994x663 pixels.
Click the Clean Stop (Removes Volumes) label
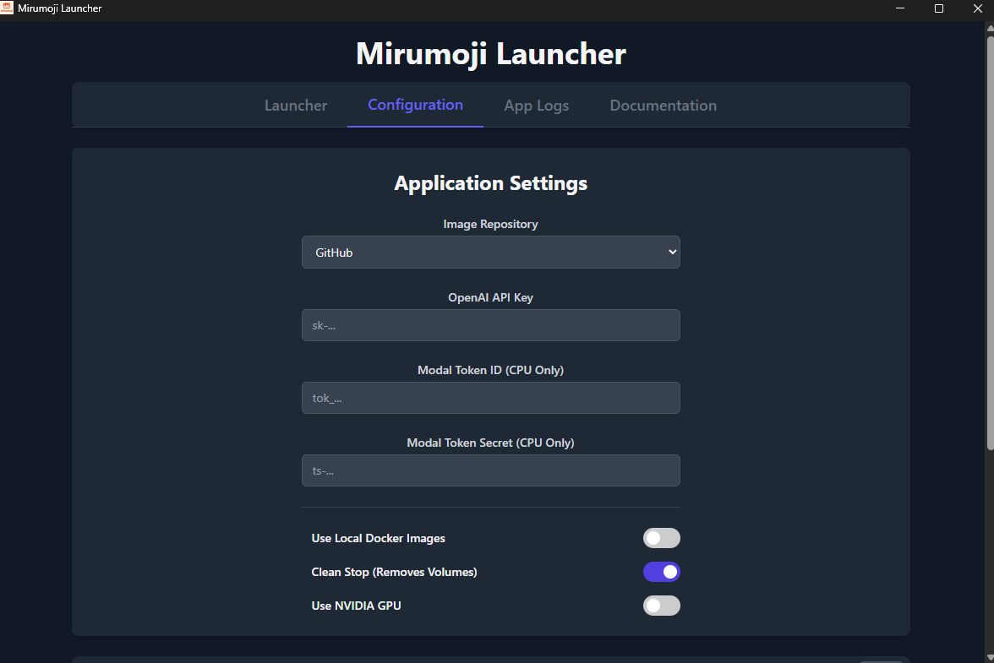tap(394, 572)
